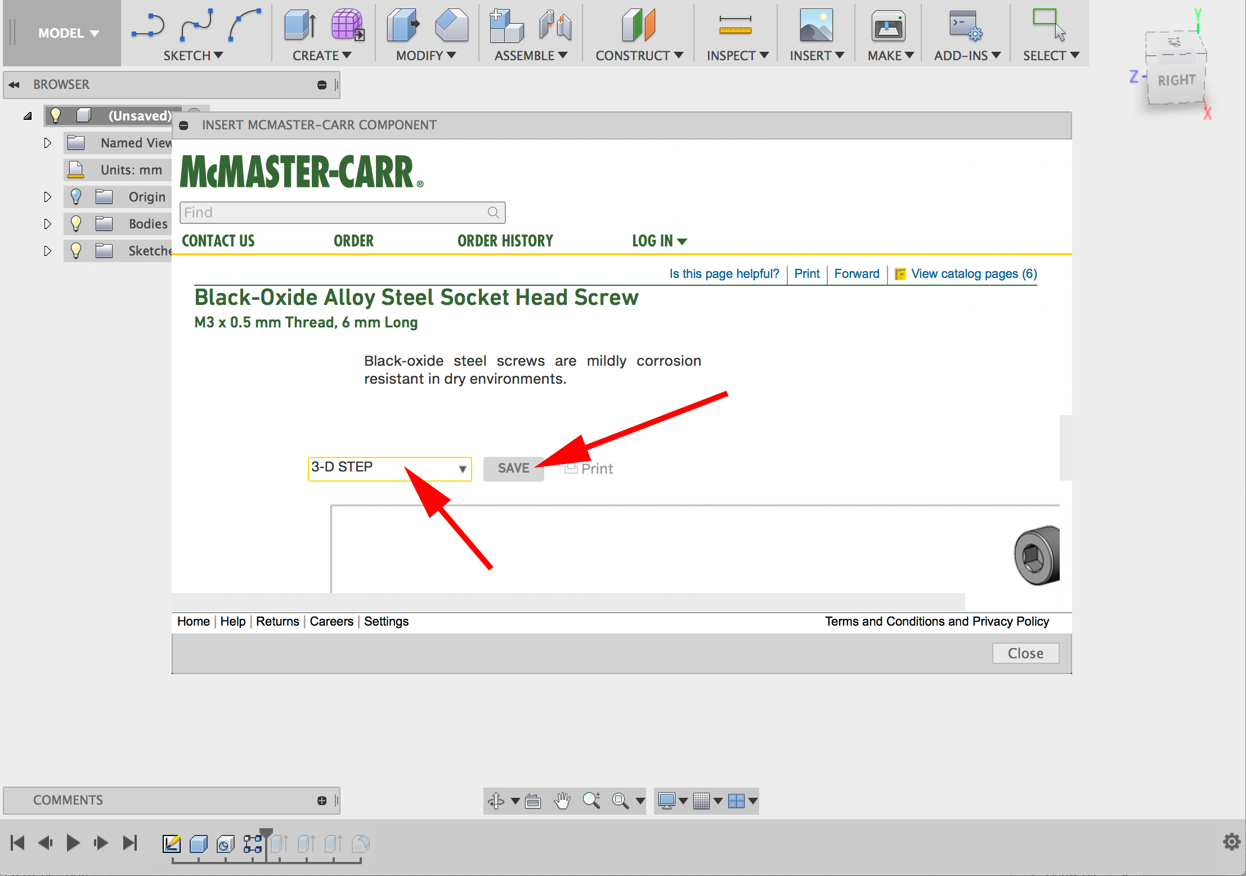This screenshot has height=876, width=1246.
Task: Minimize the Browser panel circle button
Action: point(322,85)
